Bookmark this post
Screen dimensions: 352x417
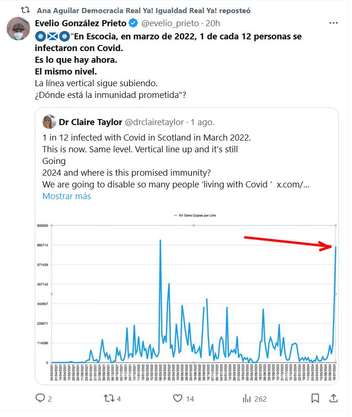[315, 399]
